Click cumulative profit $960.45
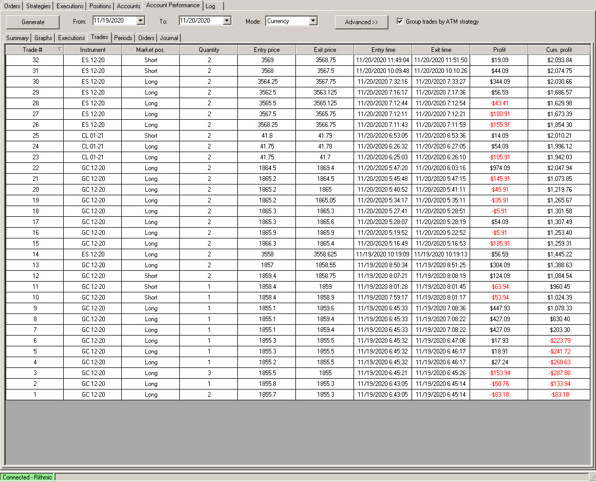 [x=559, y=287]
